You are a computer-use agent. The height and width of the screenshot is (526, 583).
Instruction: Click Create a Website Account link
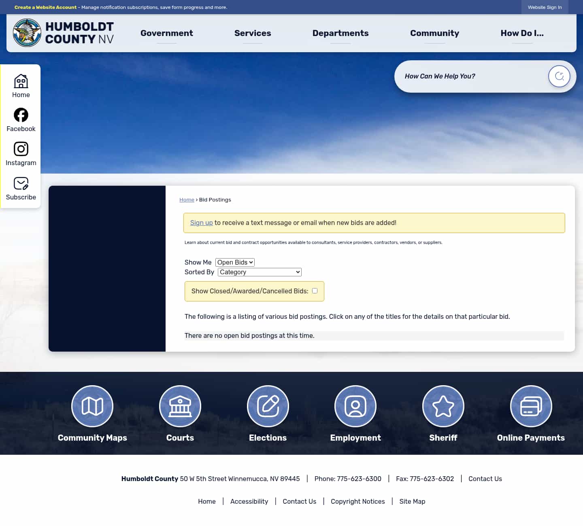(x=45, y=7)
